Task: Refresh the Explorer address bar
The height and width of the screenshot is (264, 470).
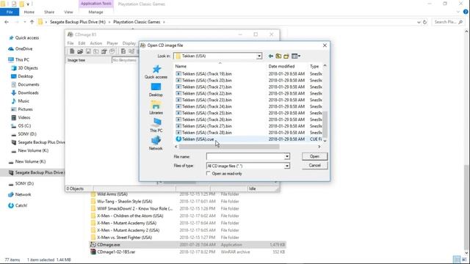Action: click(x=424, y=22)
